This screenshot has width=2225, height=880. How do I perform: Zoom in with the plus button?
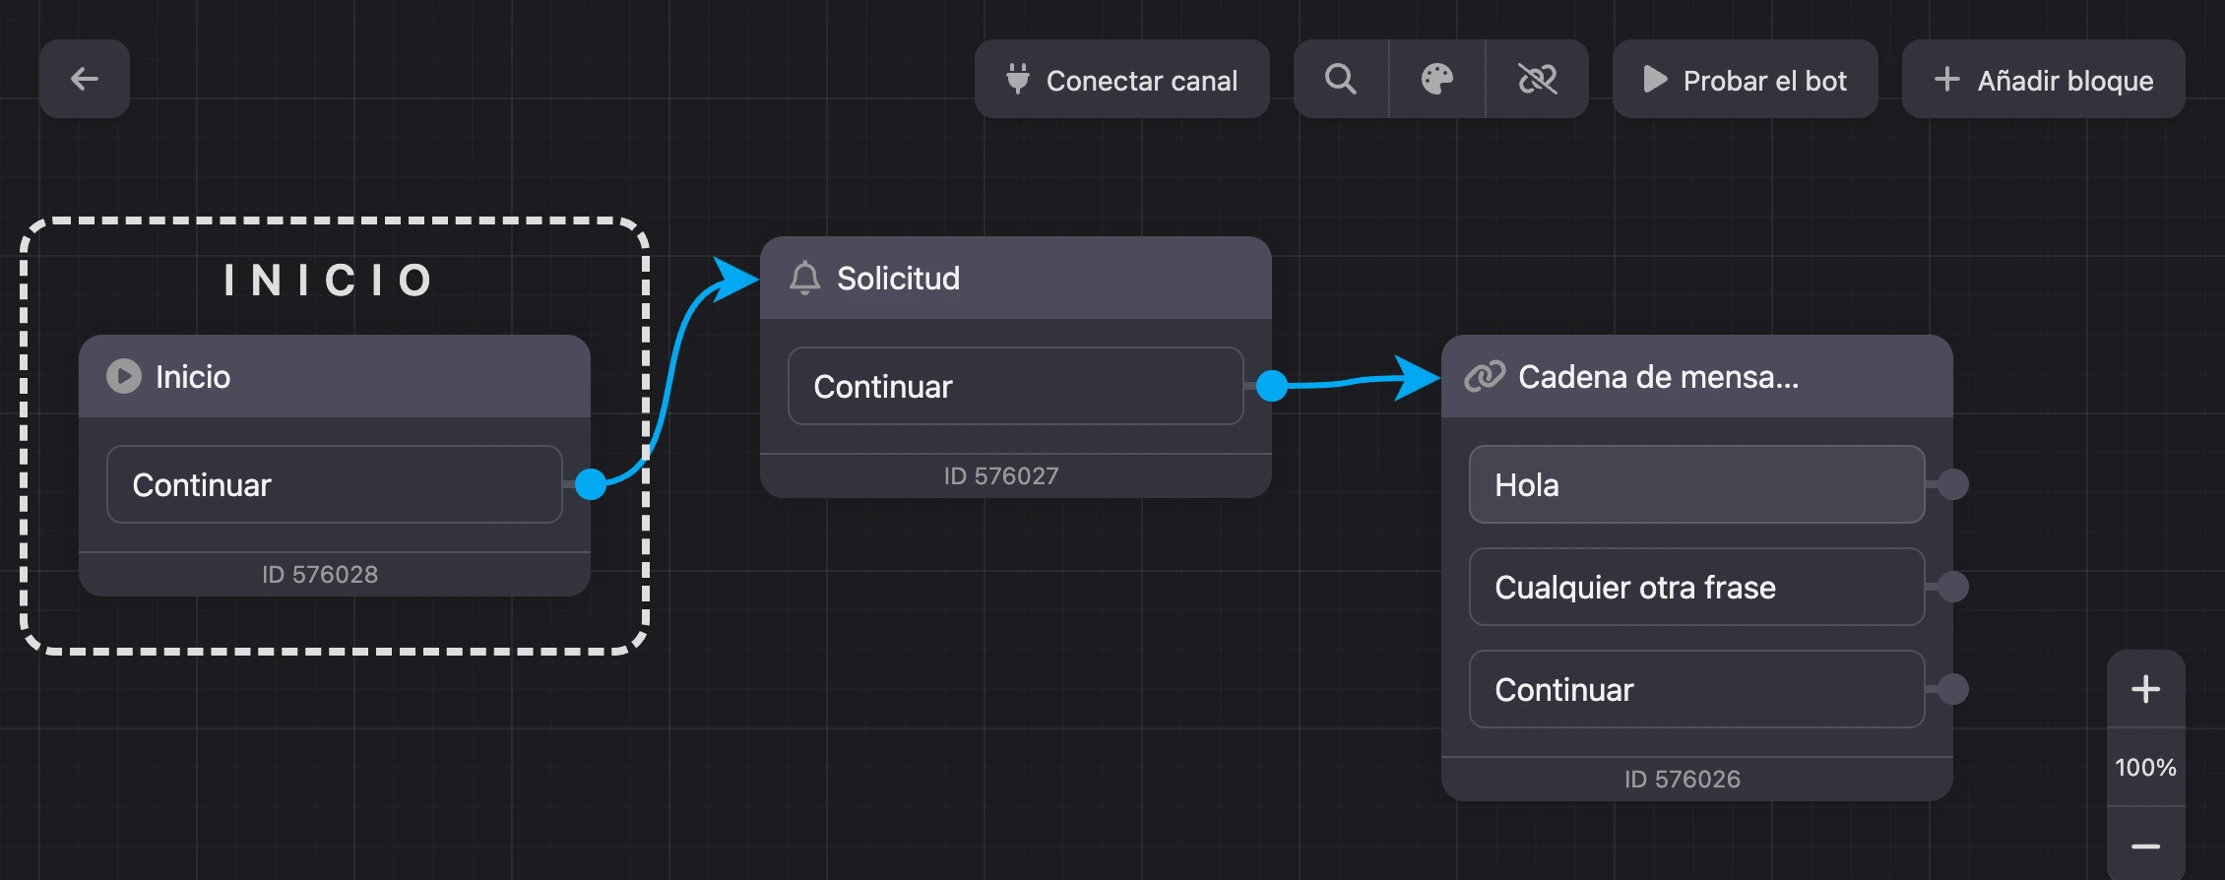click(2146, 689)
